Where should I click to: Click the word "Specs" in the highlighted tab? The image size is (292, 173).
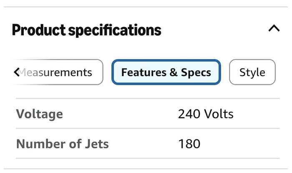(196, 72)
